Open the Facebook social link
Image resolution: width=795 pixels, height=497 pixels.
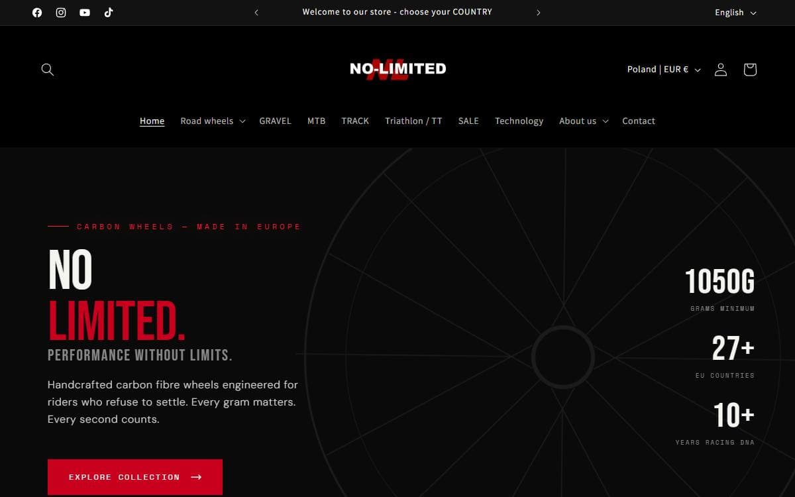click(37, 13)
